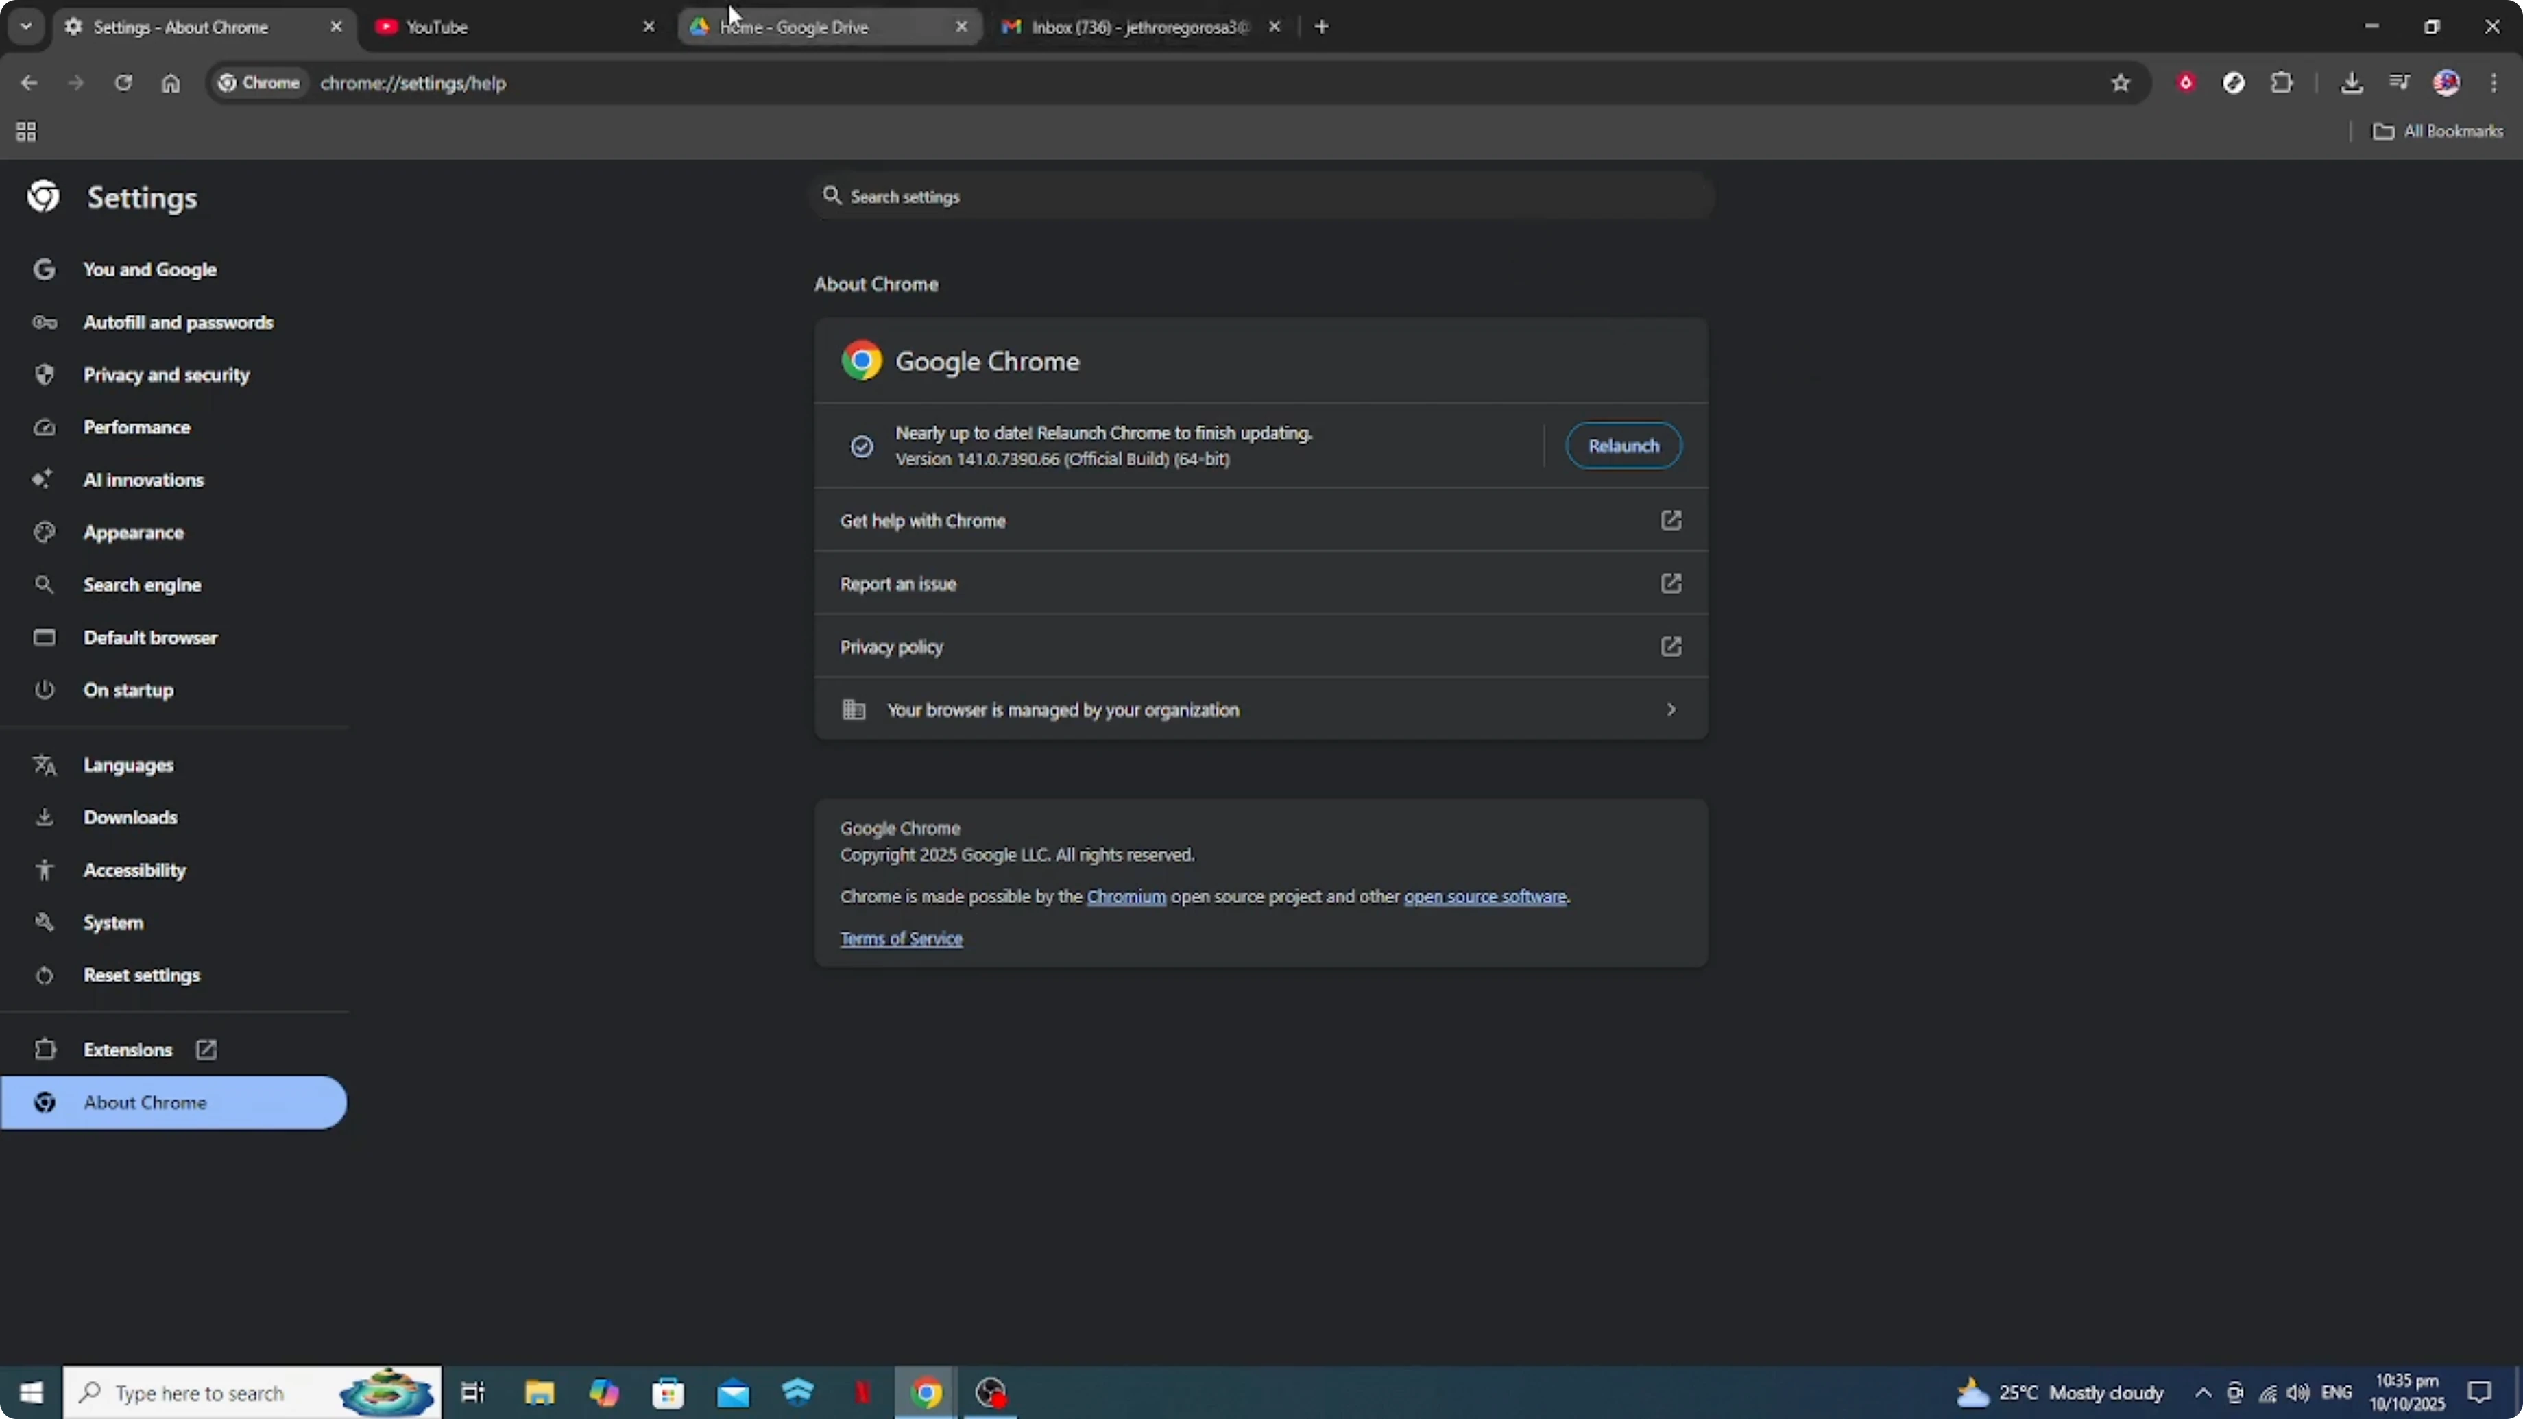
Task: Select About Chrome sidebar item
Action: pyautogui.click(x=173, y=1103)
